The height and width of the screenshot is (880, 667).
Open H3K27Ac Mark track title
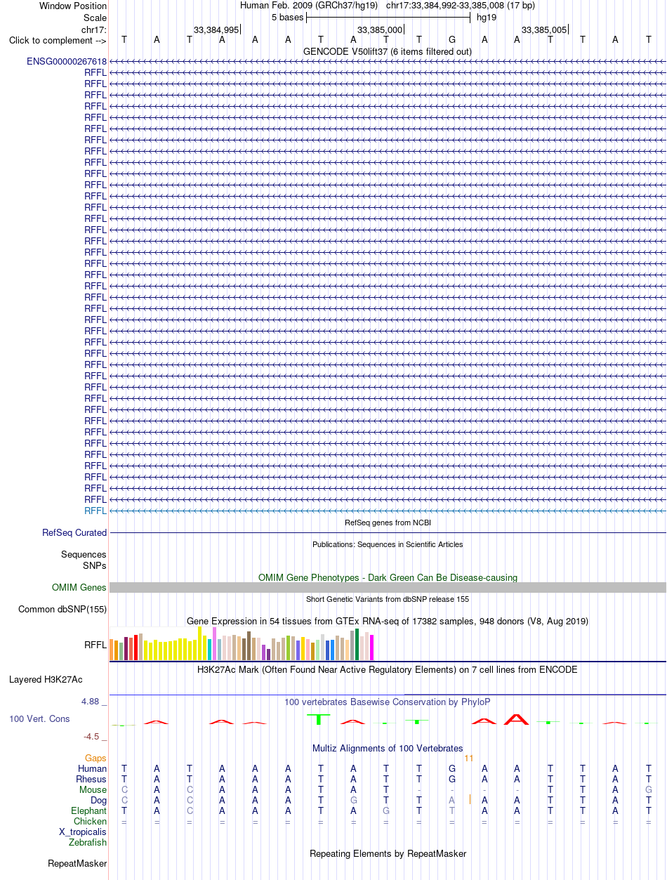(388, 669)
